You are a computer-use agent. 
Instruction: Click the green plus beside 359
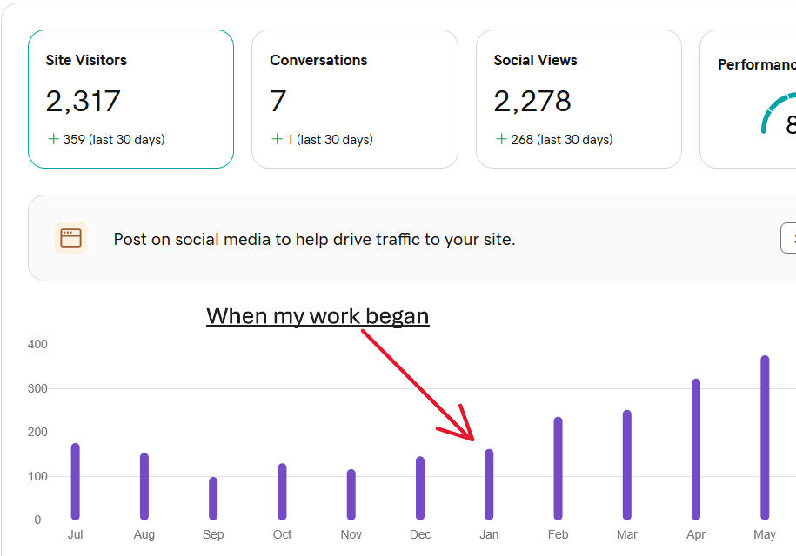click(53, 139)
